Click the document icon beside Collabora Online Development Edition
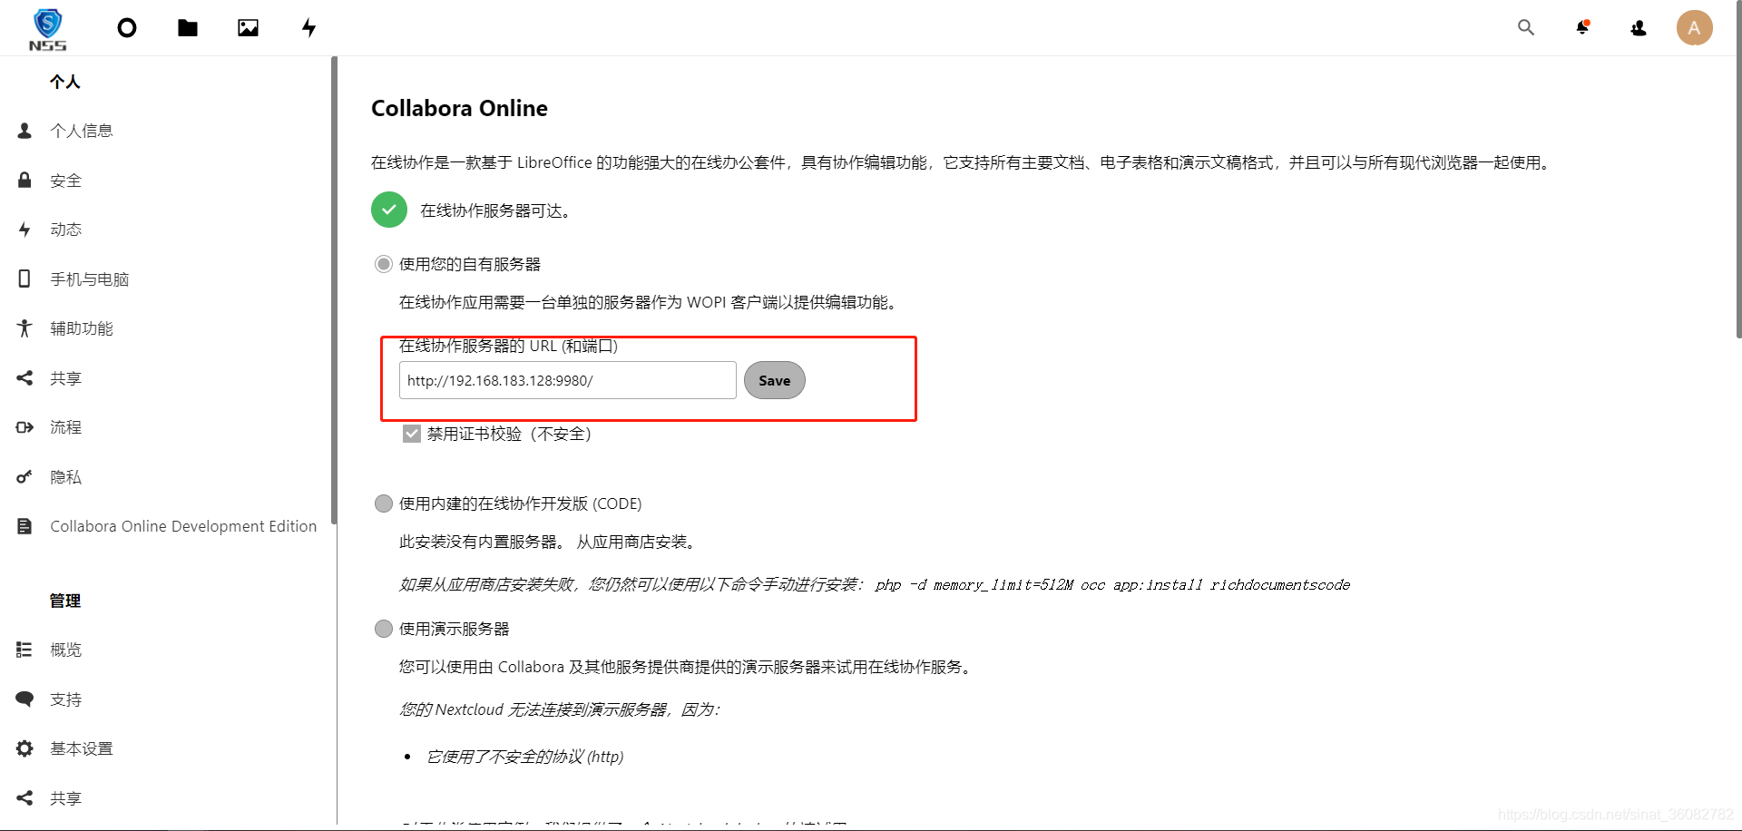This screenshot has width=1742, height=831. [x=24, y=526]
